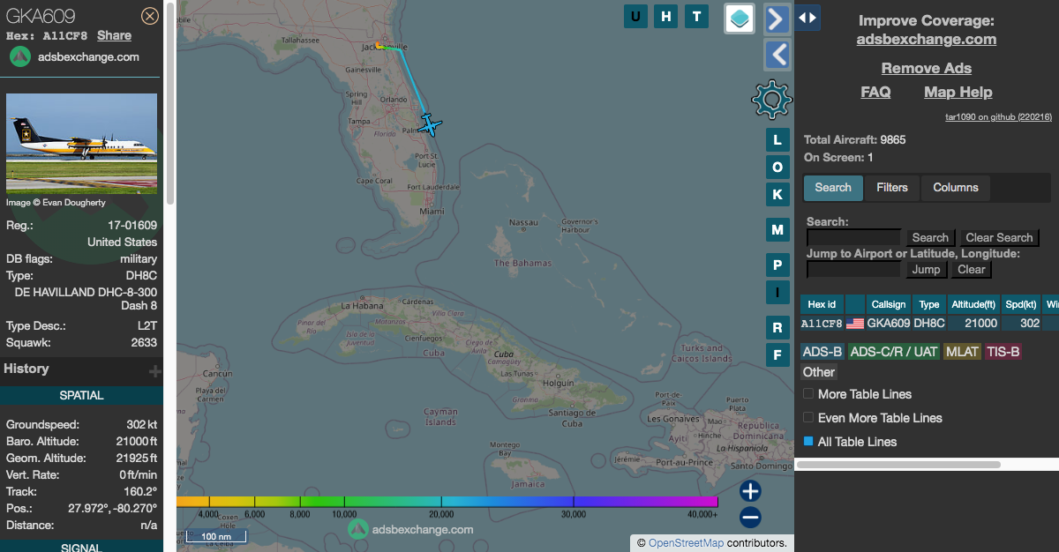Click the Jump button
This screenshot has width=1059, height=552.
tap(926, 270)
